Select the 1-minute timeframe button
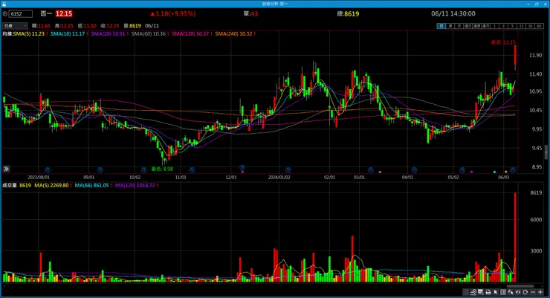 (x=494, y=26)
